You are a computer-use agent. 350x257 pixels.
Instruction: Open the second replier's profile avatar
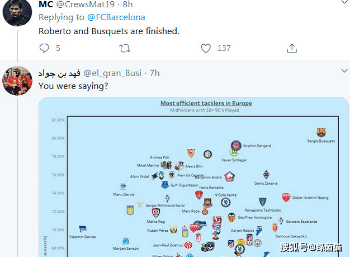point(17,81)
